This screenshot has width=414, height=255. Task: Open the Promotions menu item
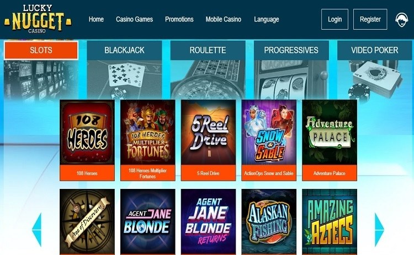click(x=179, y=19)
